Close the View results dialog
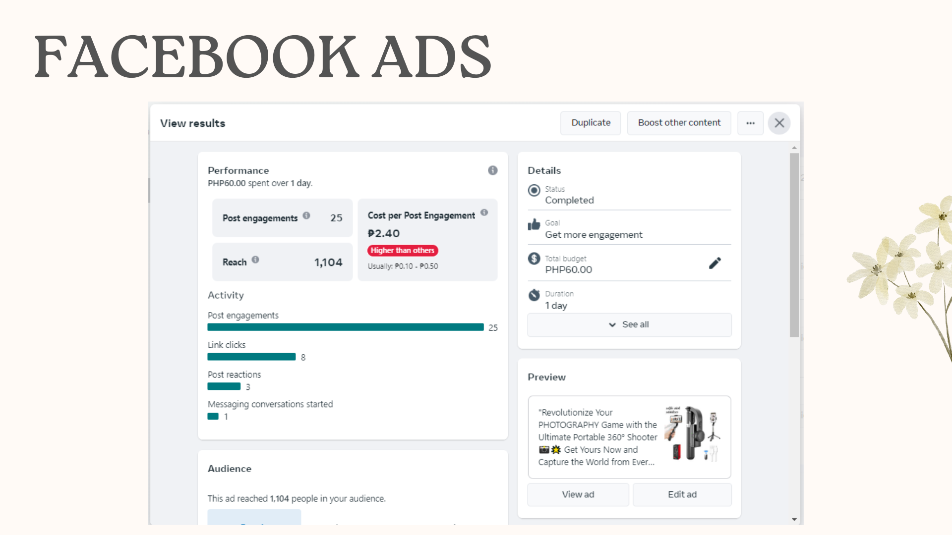The height and width of the screenshot is (535, 952). [x=779, y=123]
